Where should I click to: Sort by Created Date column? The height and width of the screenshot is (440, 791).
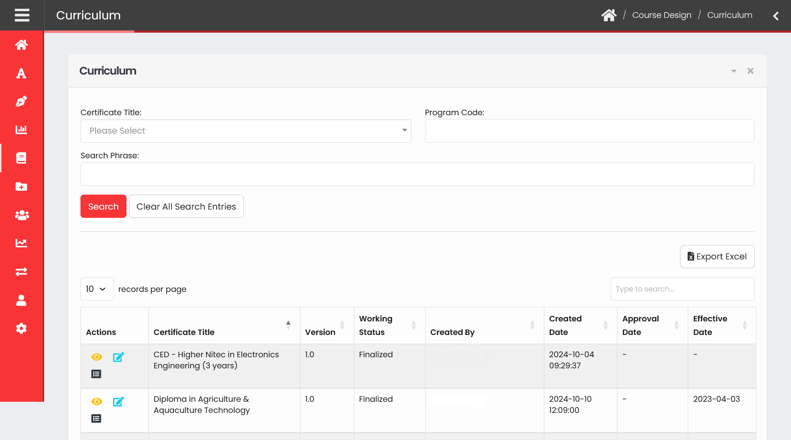tap(581, 325)
